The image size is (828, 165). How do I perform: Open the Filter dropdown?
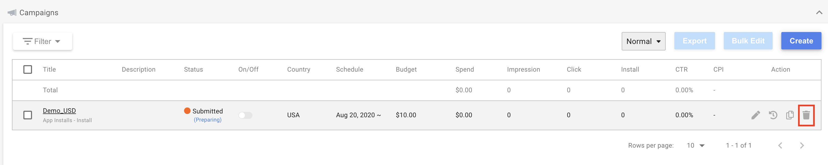pos(42,42)
